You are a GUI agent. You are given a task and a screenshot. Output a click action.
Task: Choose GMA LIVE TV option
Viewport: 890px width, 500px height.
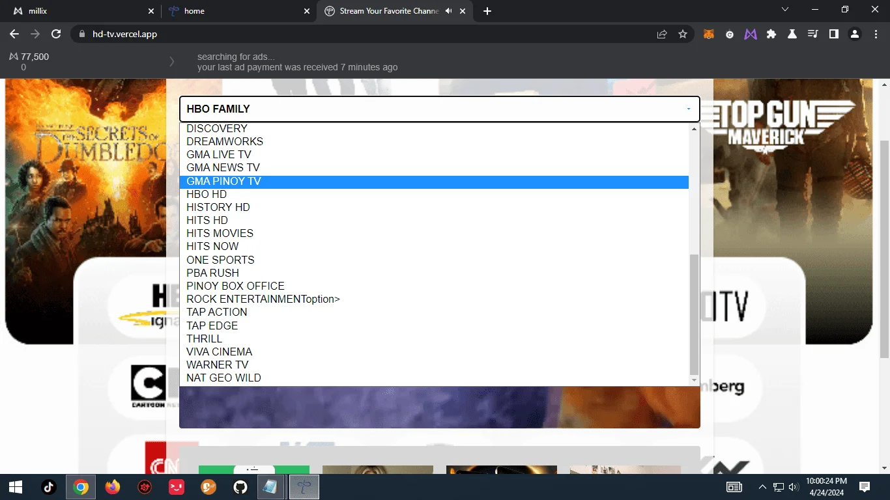pos(434,154)
